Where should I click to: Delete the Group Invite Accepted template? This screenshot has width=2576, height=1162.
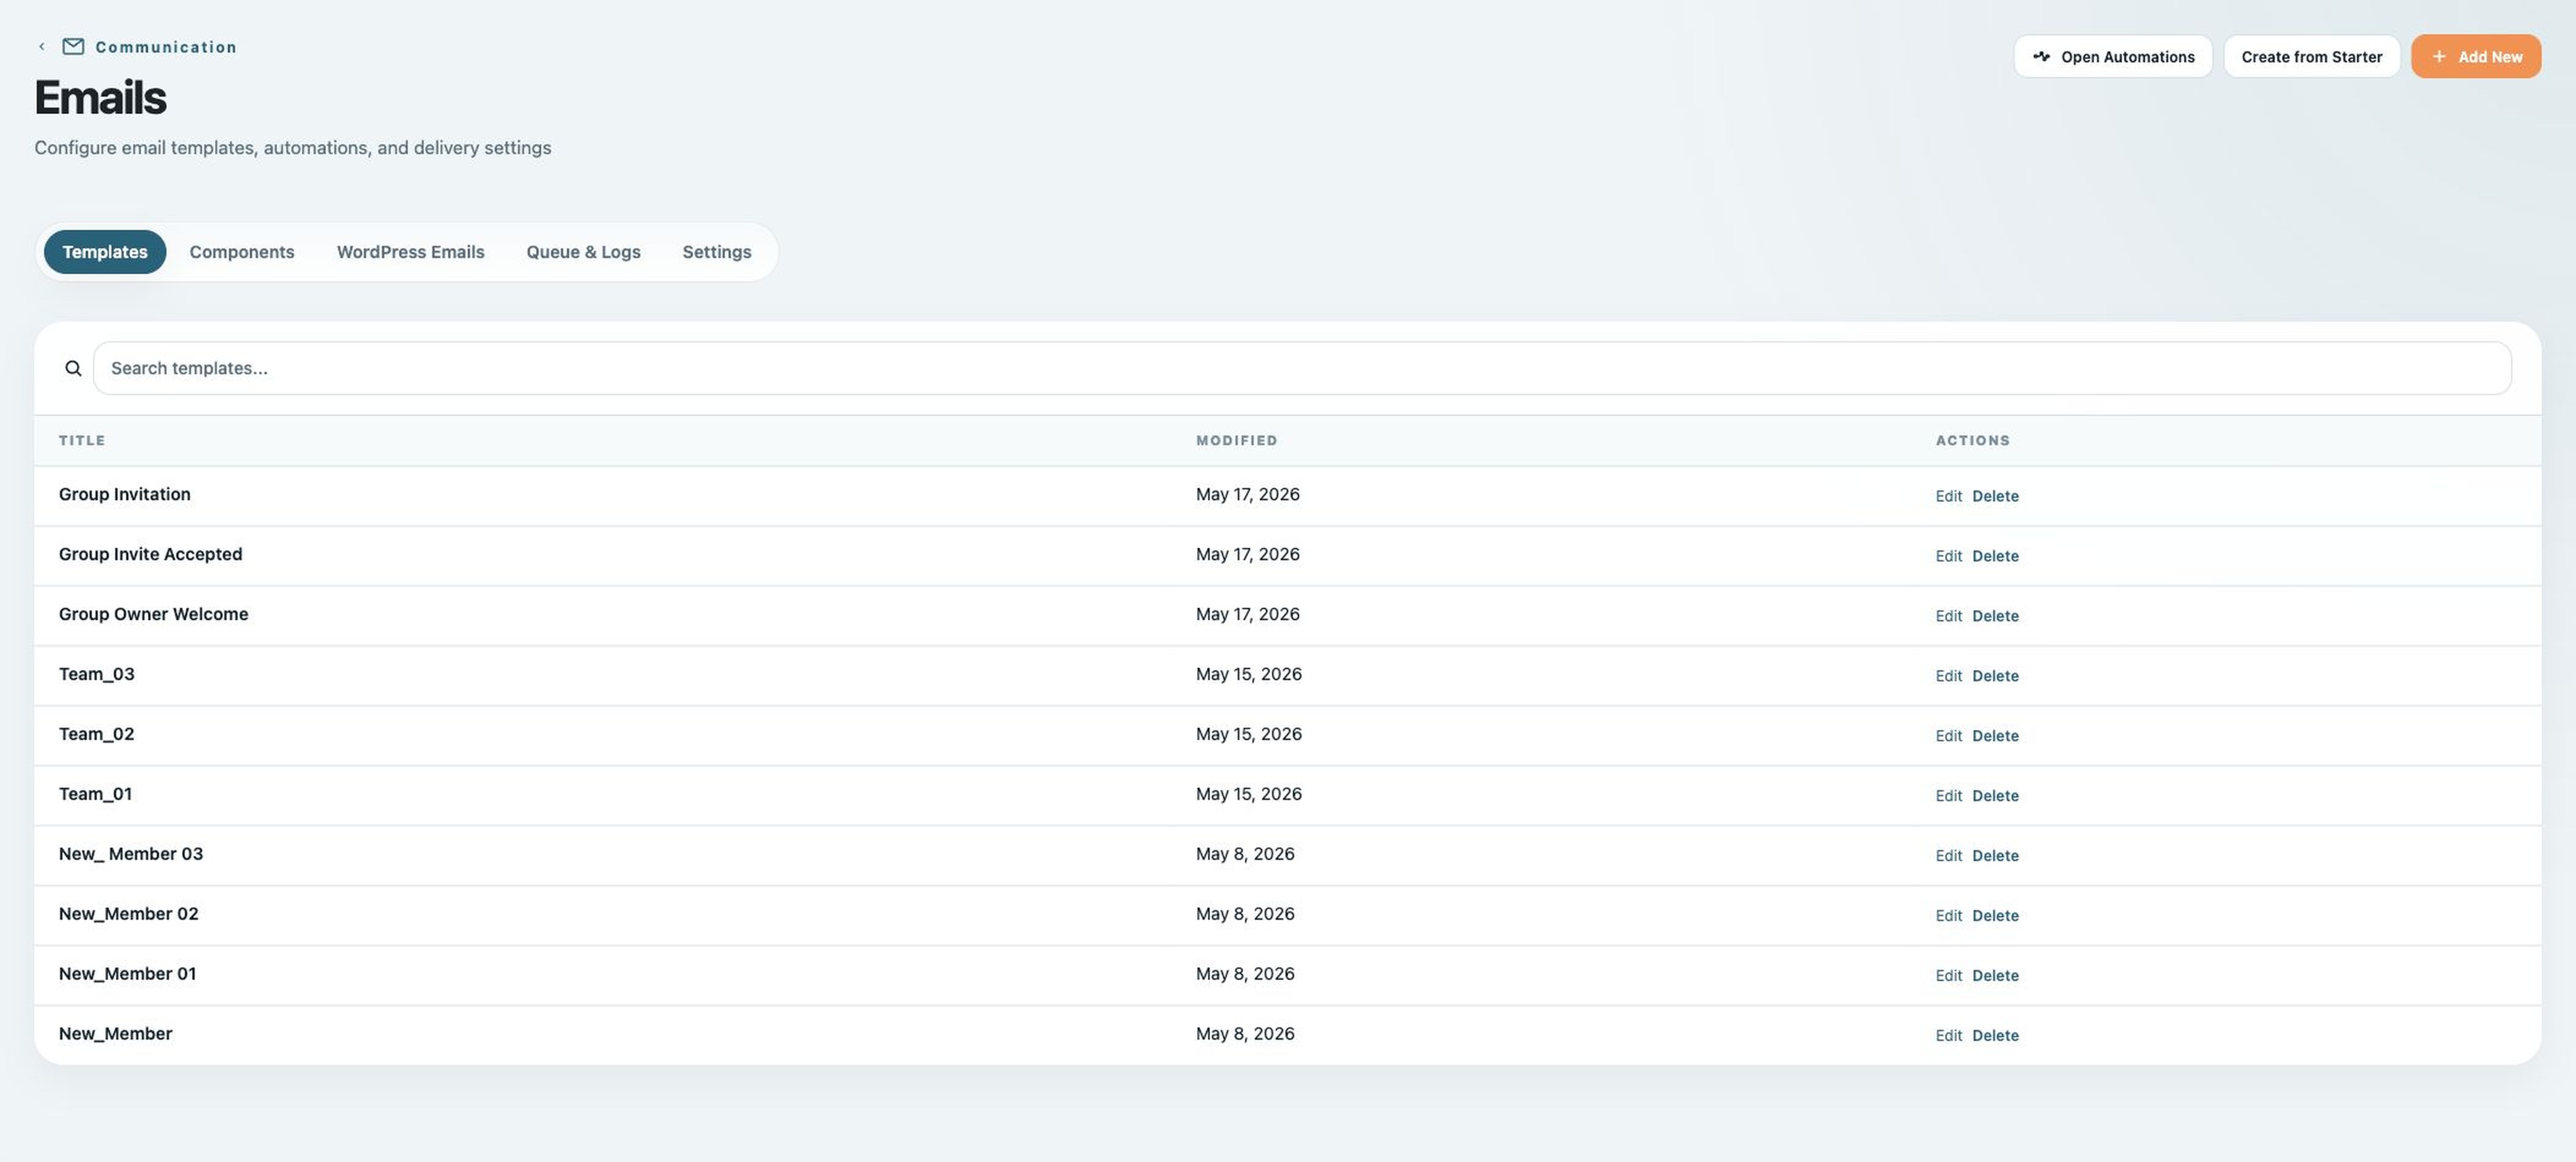click(1995, 557)
